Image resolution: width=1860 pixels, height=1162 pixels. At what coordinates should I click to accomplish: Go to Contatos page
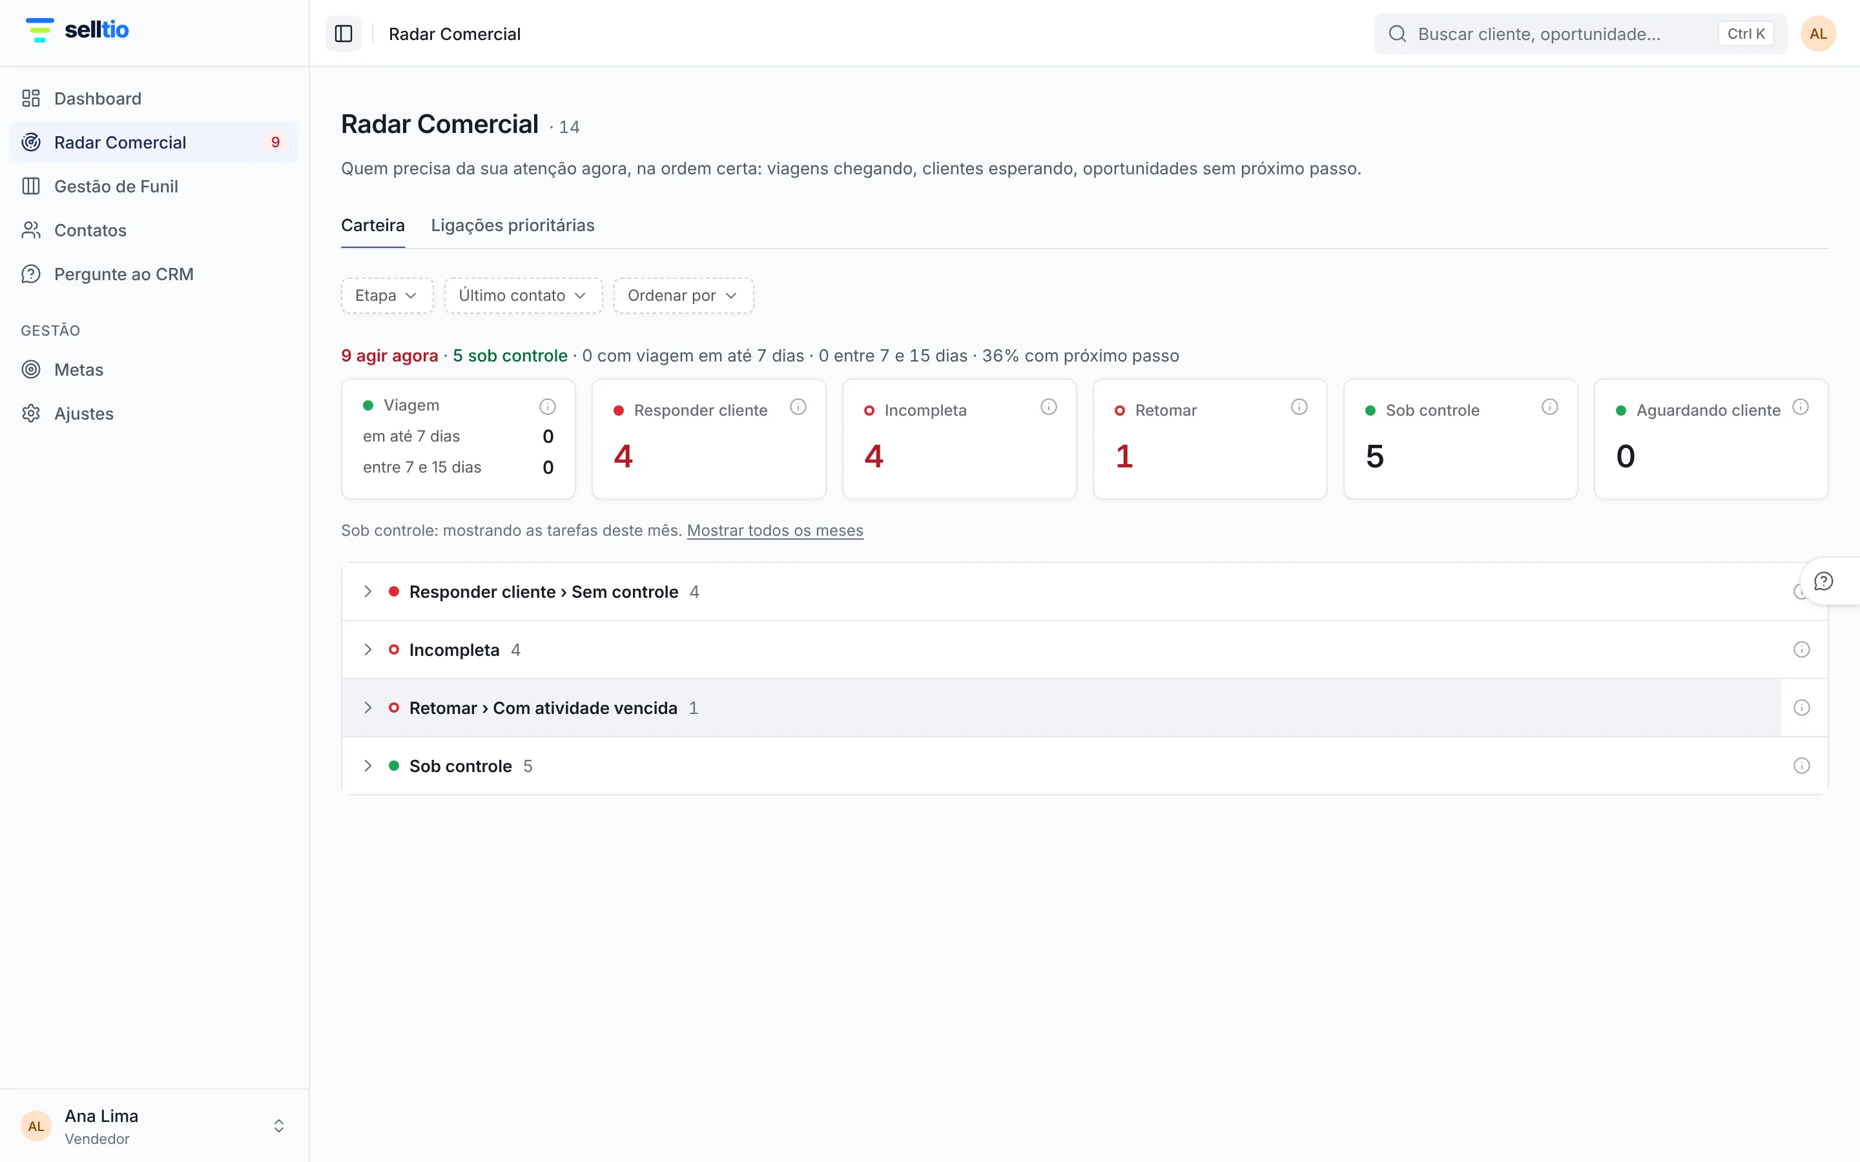point(154,230)
